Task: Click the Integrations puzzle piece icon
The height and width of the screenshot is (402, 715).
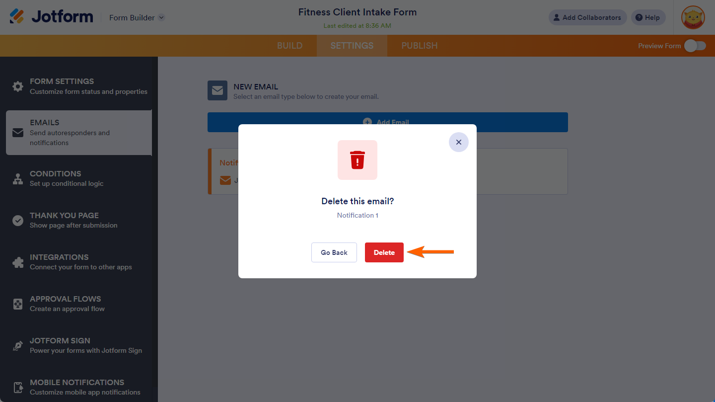Action: (18, 262)
